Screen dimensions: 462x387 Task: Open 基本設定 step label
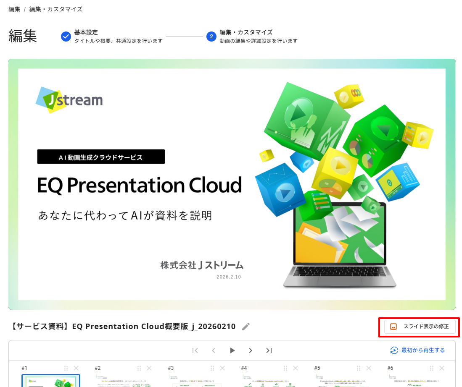pyautogui.click(x=86, y=32)
